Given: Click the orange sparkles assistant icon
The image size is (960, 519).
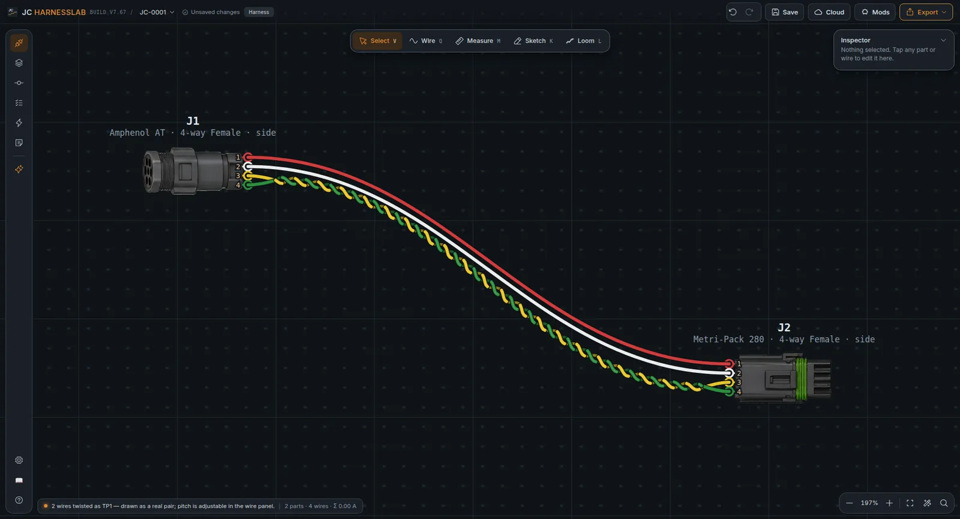Looking at the screenshot, I should (19, 170).
